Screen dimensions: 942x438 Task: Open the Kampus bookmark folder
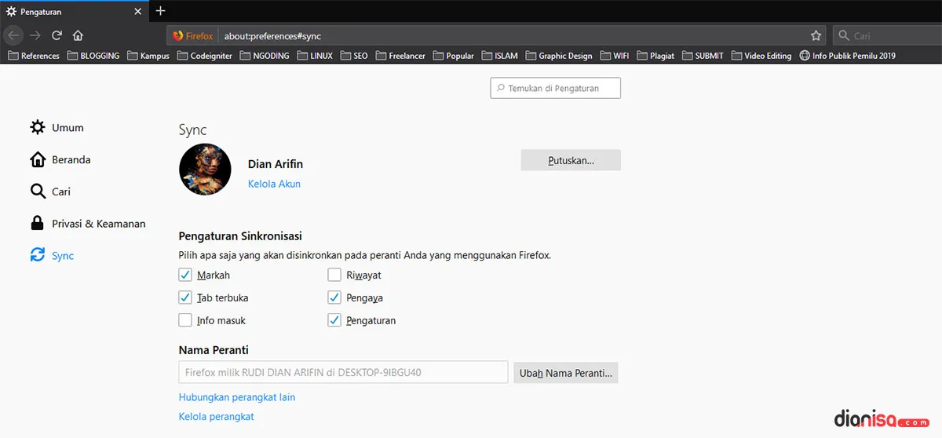point(148,56)
